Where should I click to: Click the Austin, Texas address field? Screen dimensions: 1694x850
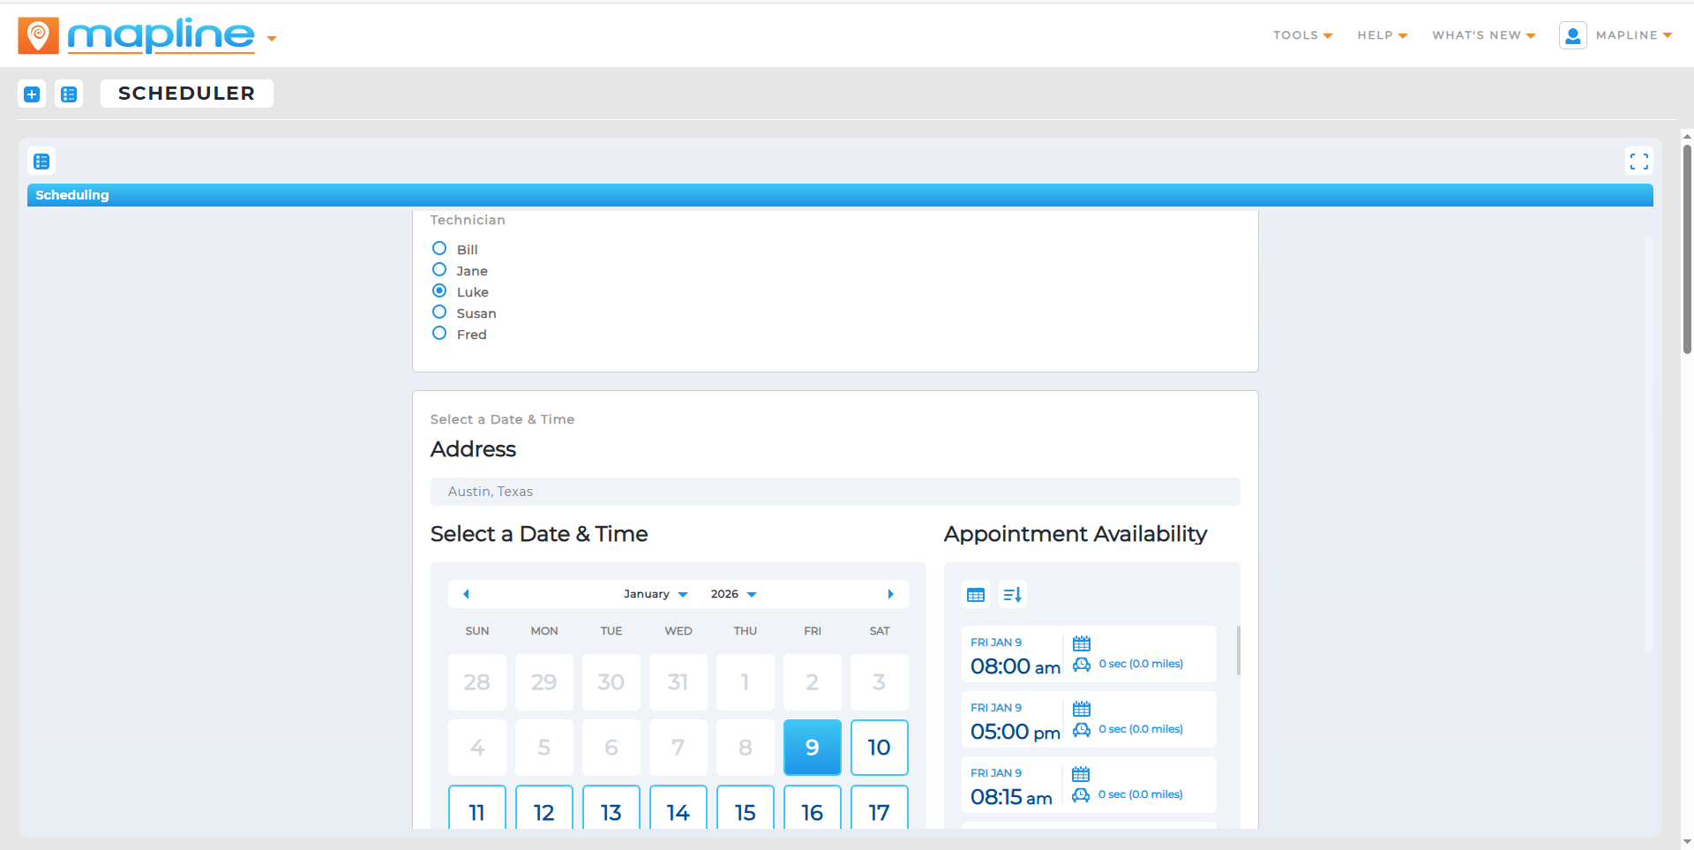pos(835,492)
